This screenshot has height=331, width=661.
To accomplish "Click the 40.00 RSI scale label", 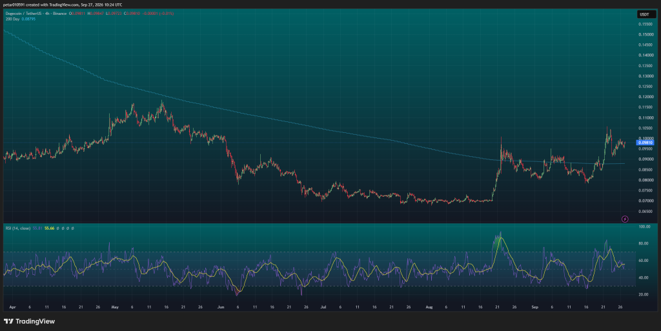I will click(x=644, y=278).
